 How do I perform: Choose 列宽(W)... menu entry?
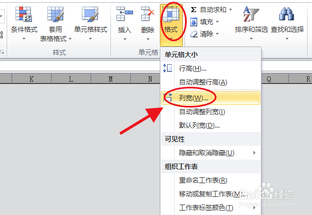211,98
